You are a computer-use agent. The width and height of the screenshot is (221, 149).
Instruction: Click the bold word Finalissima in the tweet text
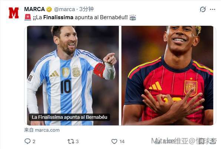[58, 17]
